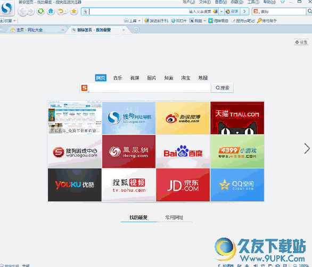Viewport: 312px width, 267px height.
Task: Open JD.COM 京东 tile
Action: point(183,185)
